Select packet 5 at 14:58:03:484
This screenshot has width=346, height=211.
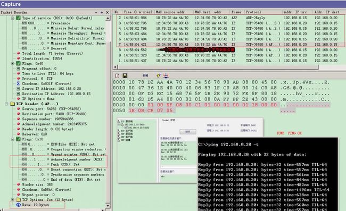click(229, 33)
